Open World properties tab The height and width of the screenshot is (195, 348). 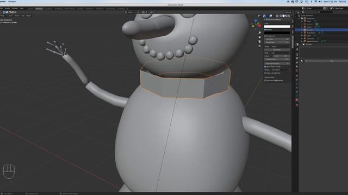coord(297,70)
